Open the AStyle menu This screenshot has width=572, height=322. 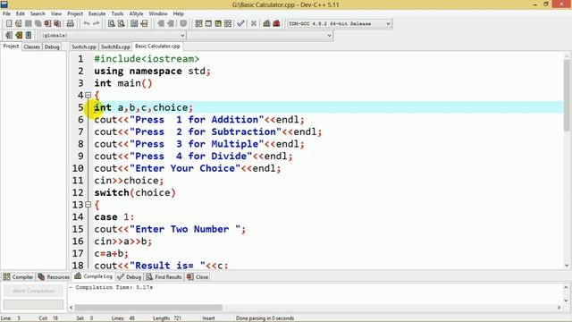[136, 14]
